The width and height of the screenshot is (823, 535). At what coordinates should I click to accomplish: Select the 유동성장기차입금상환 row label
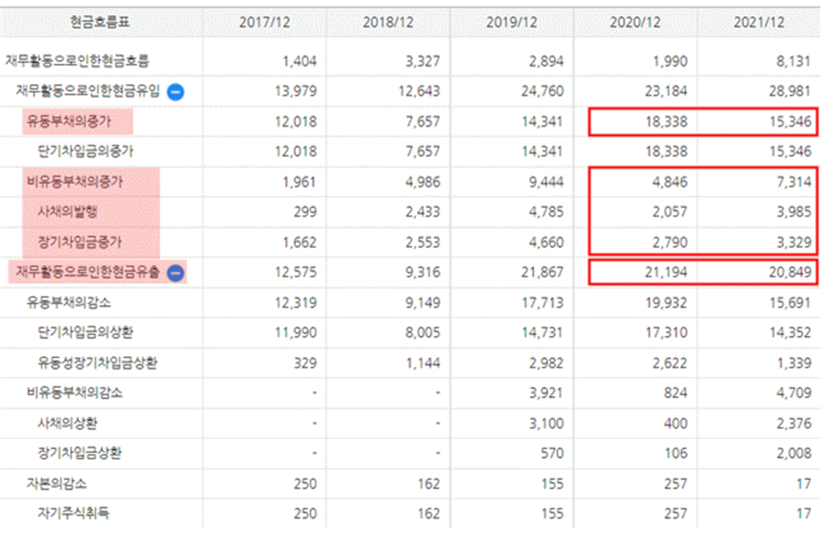point(98,364)
